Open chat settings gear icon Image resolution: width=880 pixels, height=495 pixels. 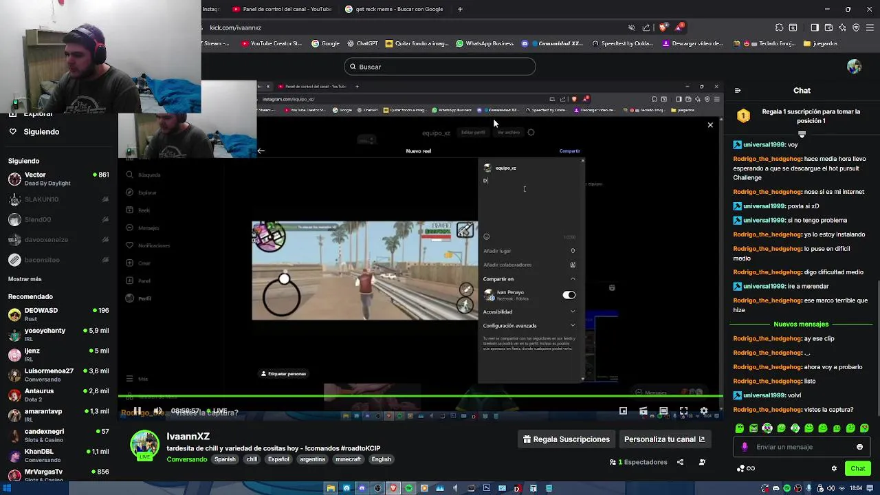834,468
